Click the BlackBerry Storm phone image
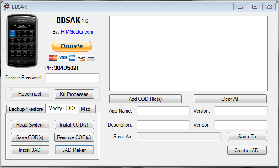 tap(22, 41)
